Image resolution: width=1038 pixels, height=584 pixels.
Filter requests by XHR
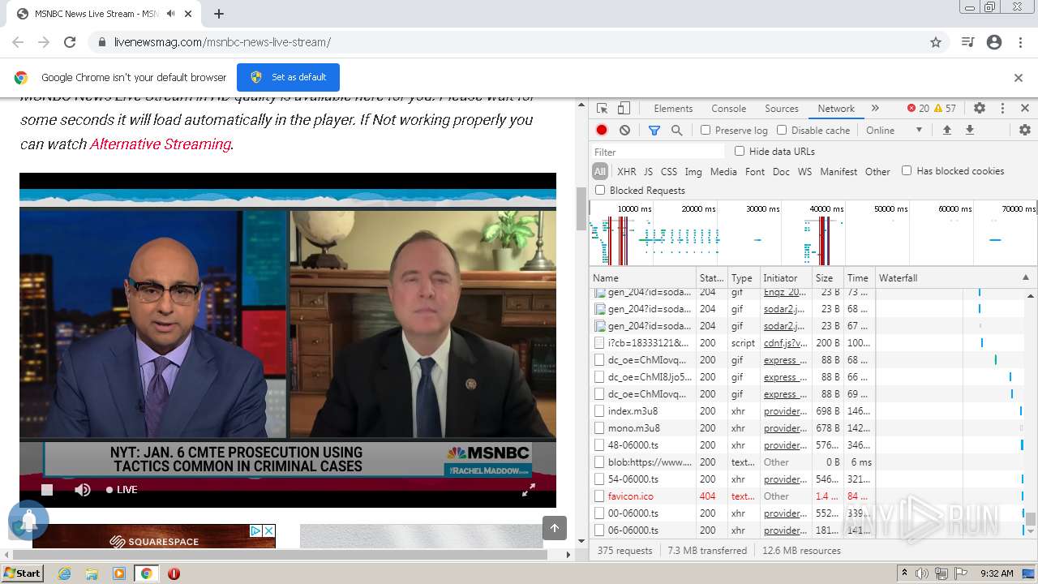tap(627, 171)
